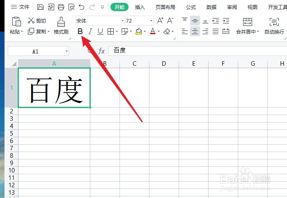Open the font size dropdown arrow
Screen dimensions: 287x198
click(x=152, y=21)
